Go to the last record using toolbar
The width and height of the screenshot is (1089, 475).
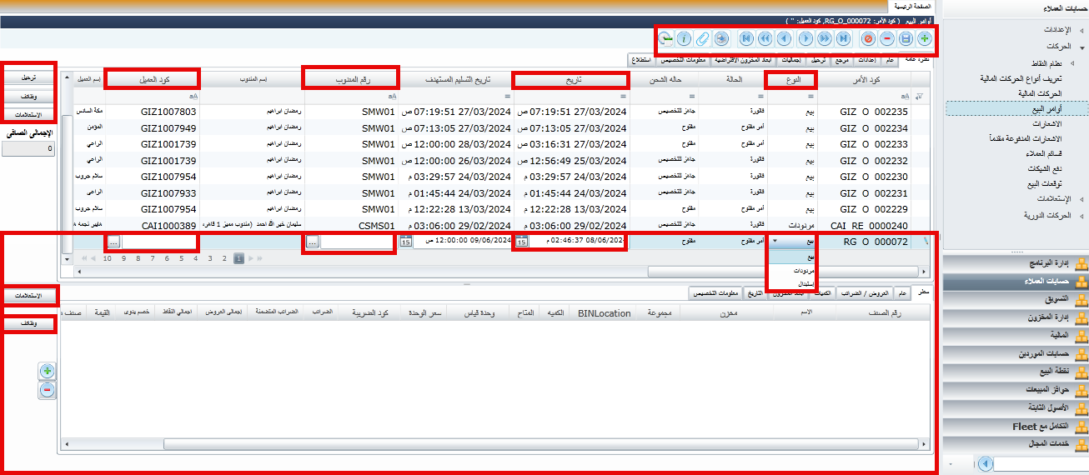[x=844, y=38]
